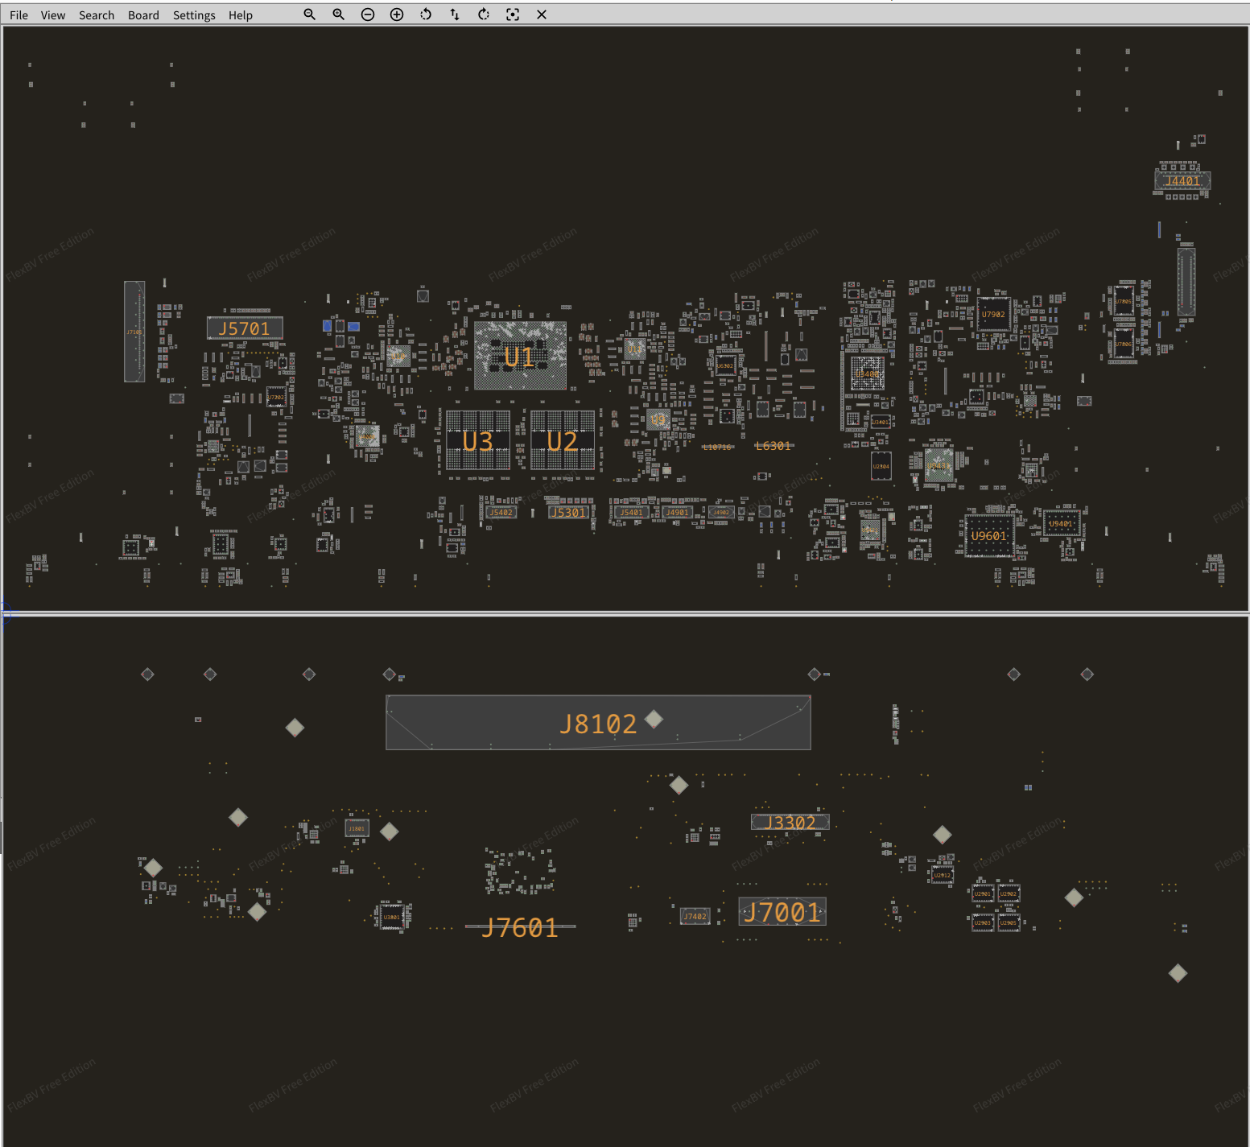This screenshot has width=1250, height=1147.
Task: Zoom out with the circled minus icon
Action: click(368, 14)
